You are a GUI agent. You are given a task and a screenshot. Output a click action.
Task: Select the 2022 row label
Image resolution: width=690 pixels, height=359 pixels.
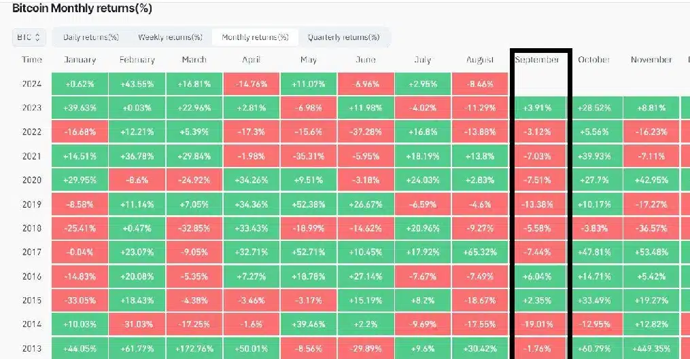(32, 132)
